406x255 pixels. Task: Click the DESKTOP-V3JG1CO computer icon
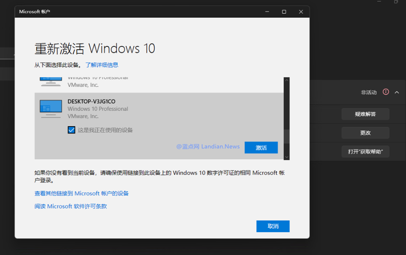(51, 109)
